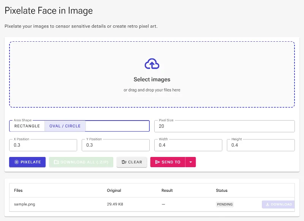Click the Download All (.zip) button
This screenshot has height=221, width=304.
click(x=81, y=162)
